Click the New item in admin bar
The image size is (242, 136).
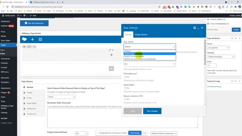tap(33, 15)
